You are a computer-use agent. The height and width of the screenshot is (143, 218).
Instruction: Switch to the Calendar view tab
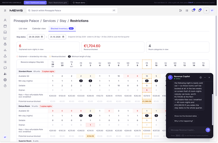coord(39,29)
